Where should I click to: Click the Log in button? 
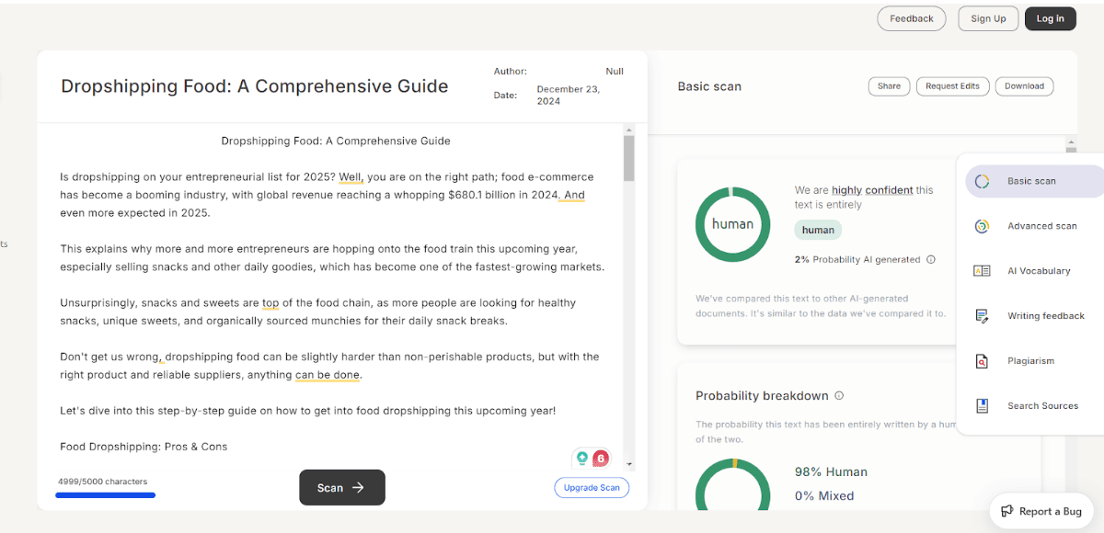coord(1050,18)
